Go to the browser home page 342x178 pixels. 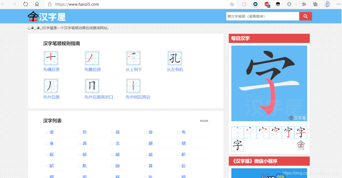pyautogui.click(x=37, y=4)
